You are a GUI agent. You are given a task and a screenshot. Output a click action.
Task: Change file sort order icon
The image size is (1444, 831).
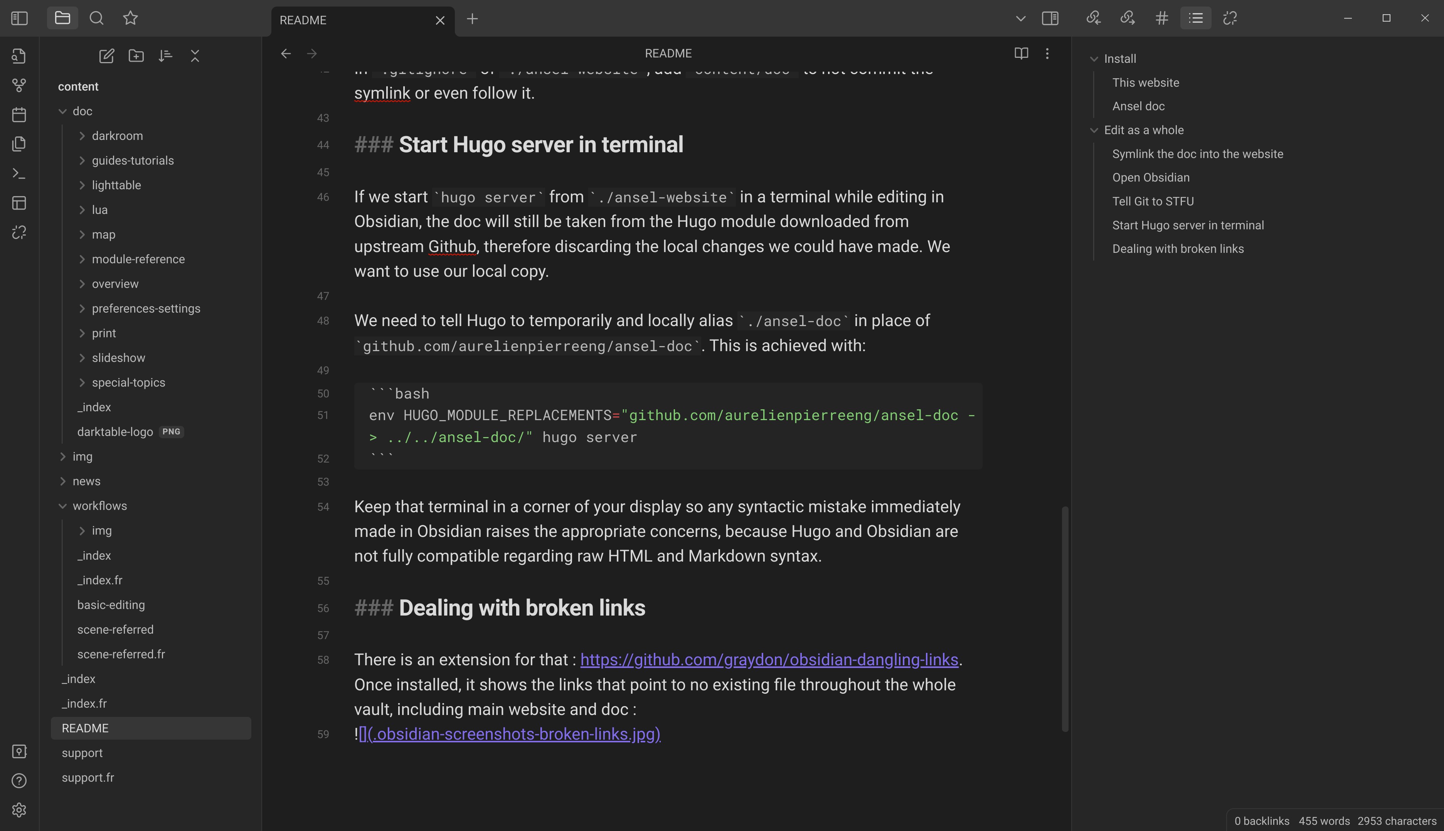point(165,56)
